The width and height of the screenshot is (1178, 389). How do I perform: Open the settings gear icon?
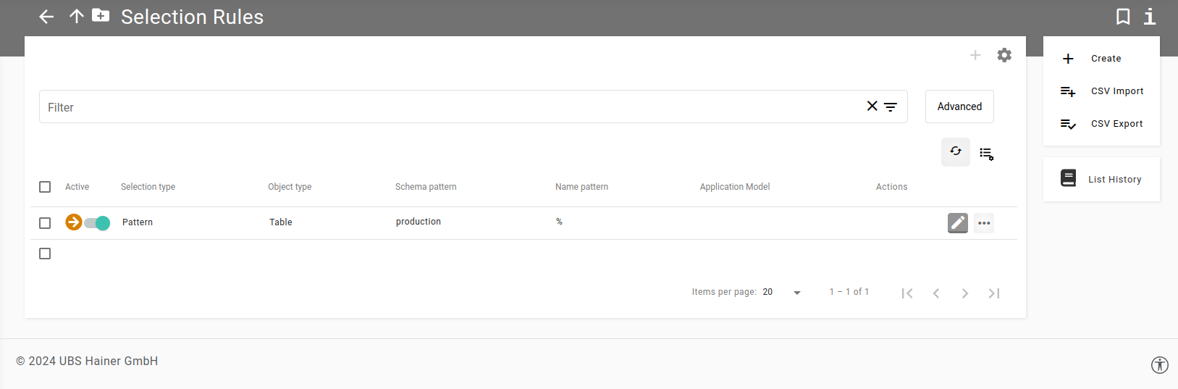click(x=1004, y=55)
